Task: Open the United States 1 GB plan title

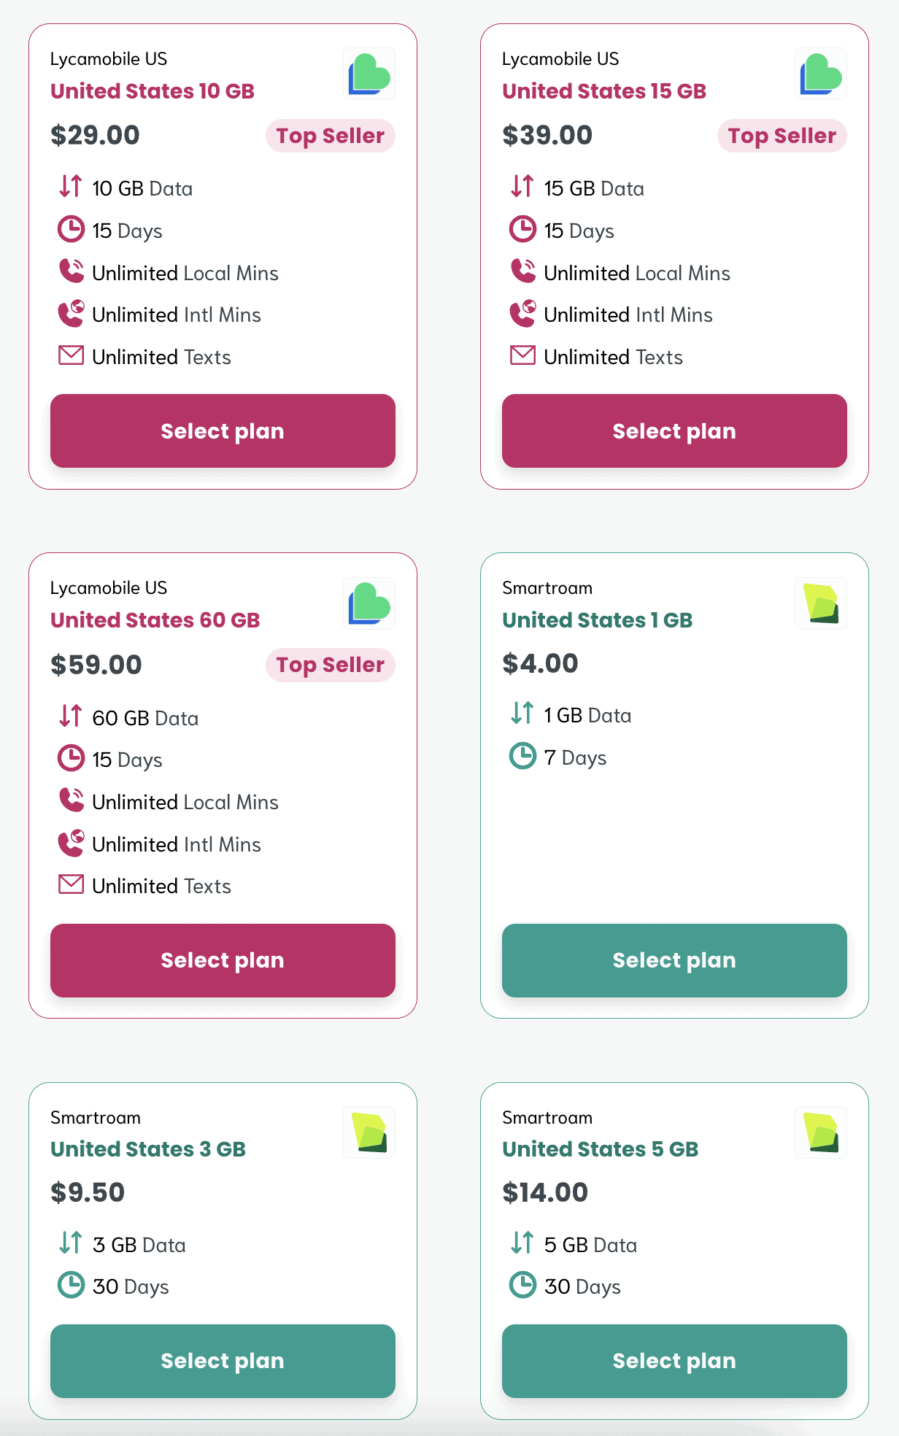Action: click(597, 619)
